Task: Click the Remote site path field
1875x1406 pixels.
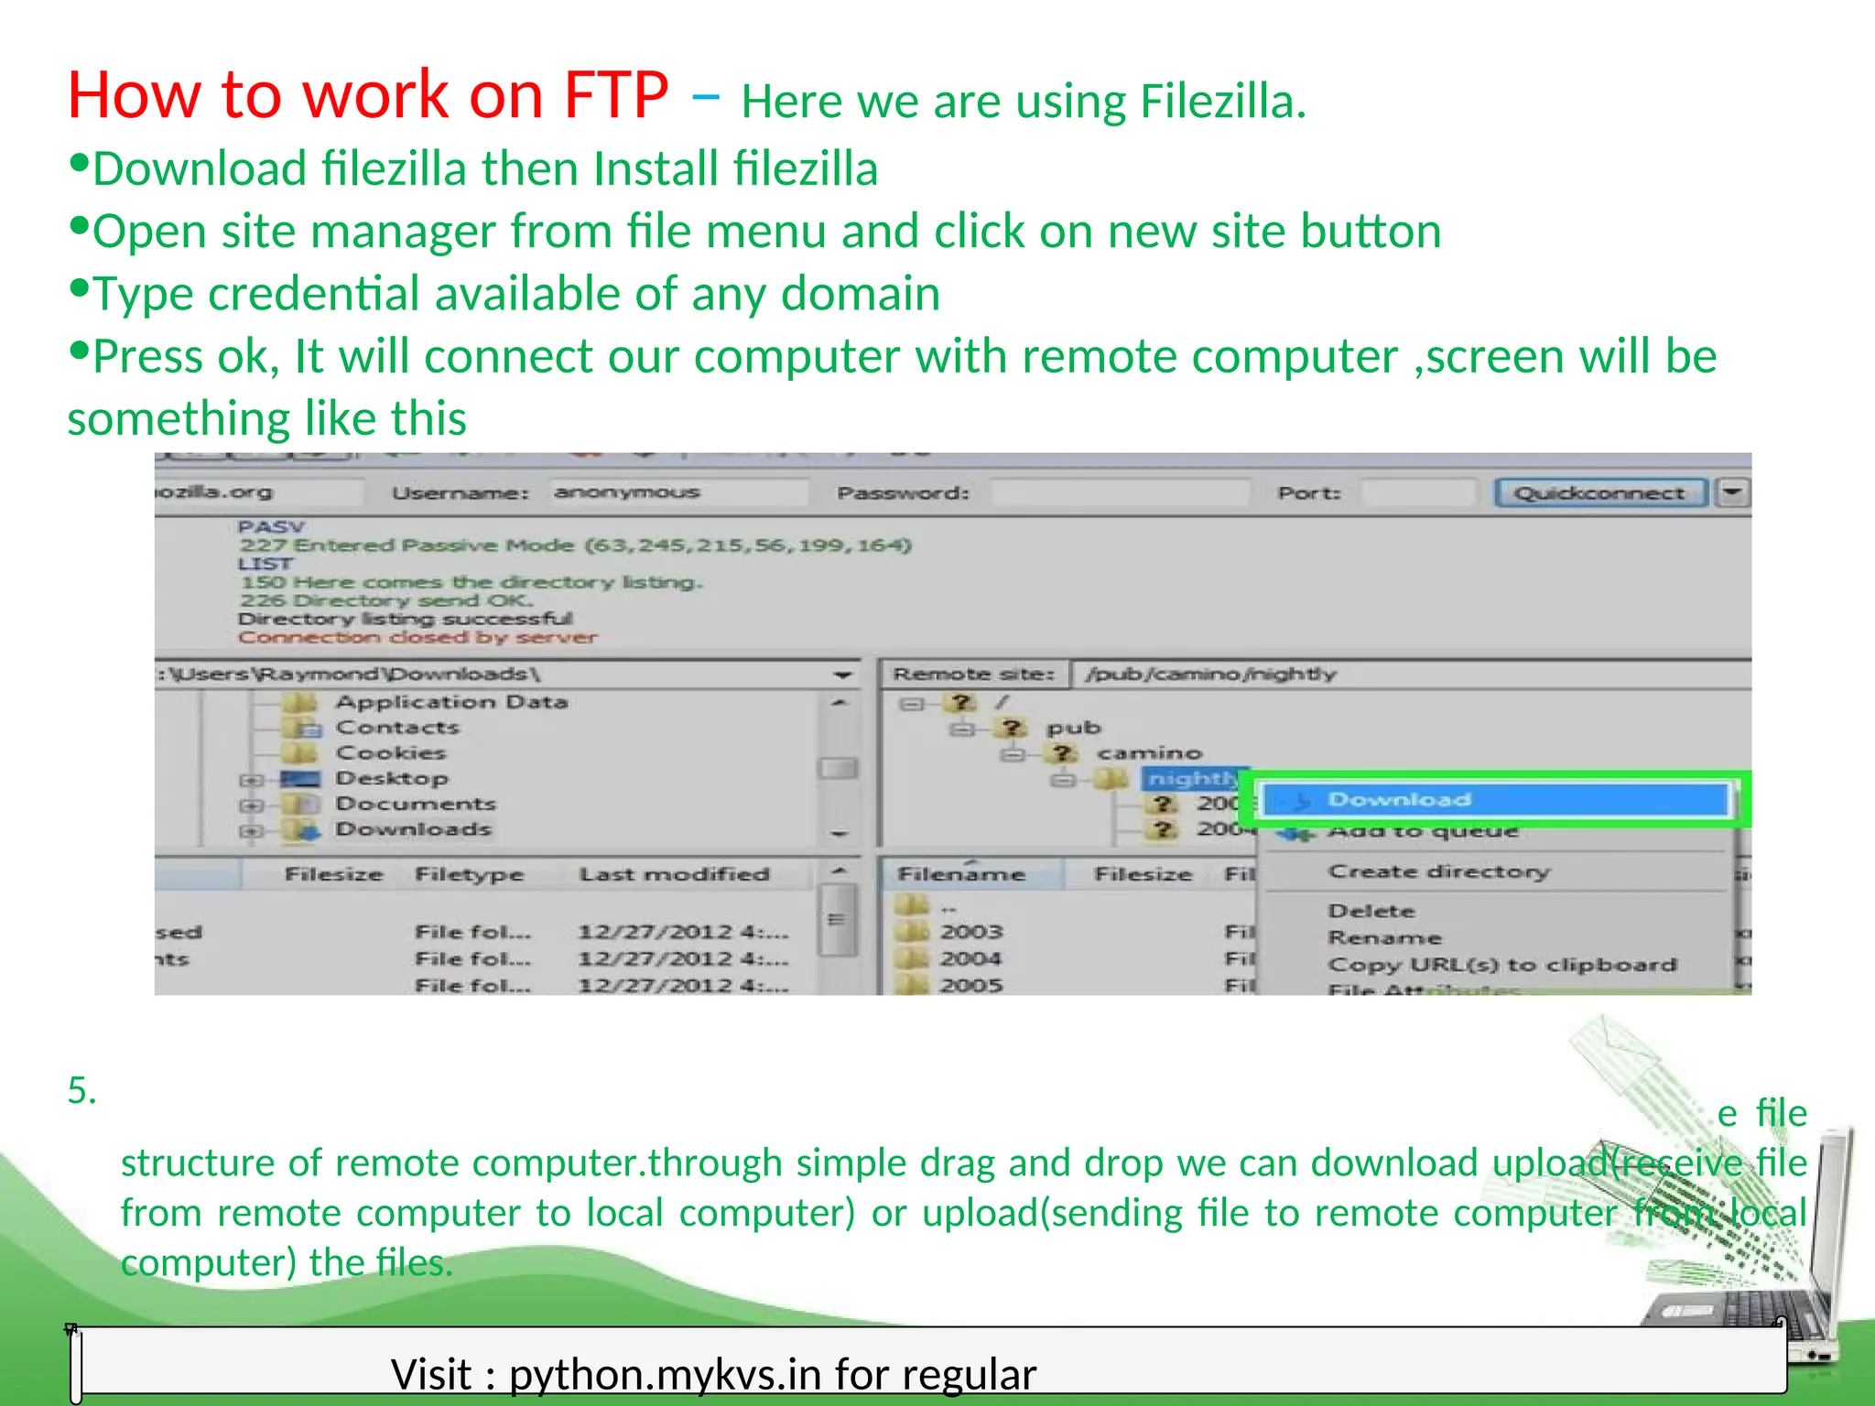Action: [1411, 675]
